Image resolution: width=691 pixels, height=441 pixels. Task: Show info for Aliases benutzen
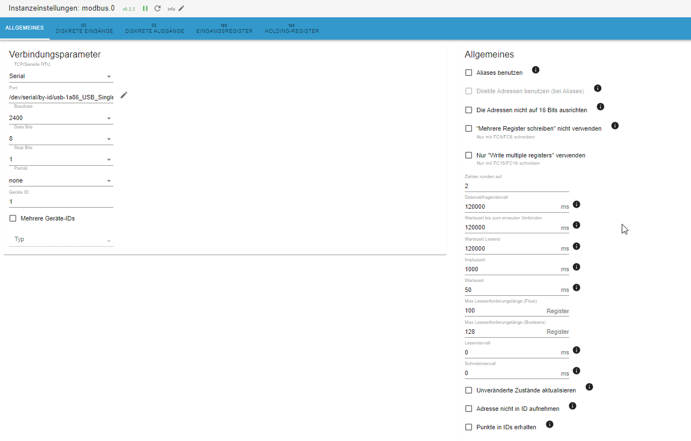pyautogui.click(x=536, y=70)
